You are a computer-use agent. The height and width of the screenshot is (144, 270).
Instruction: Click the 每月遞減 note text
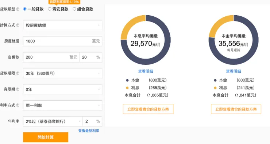coord(234,50)
